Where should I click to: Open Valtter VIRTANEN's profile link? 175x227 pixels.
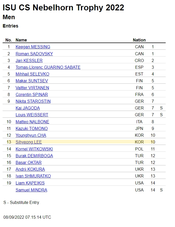tap(32, 88)
